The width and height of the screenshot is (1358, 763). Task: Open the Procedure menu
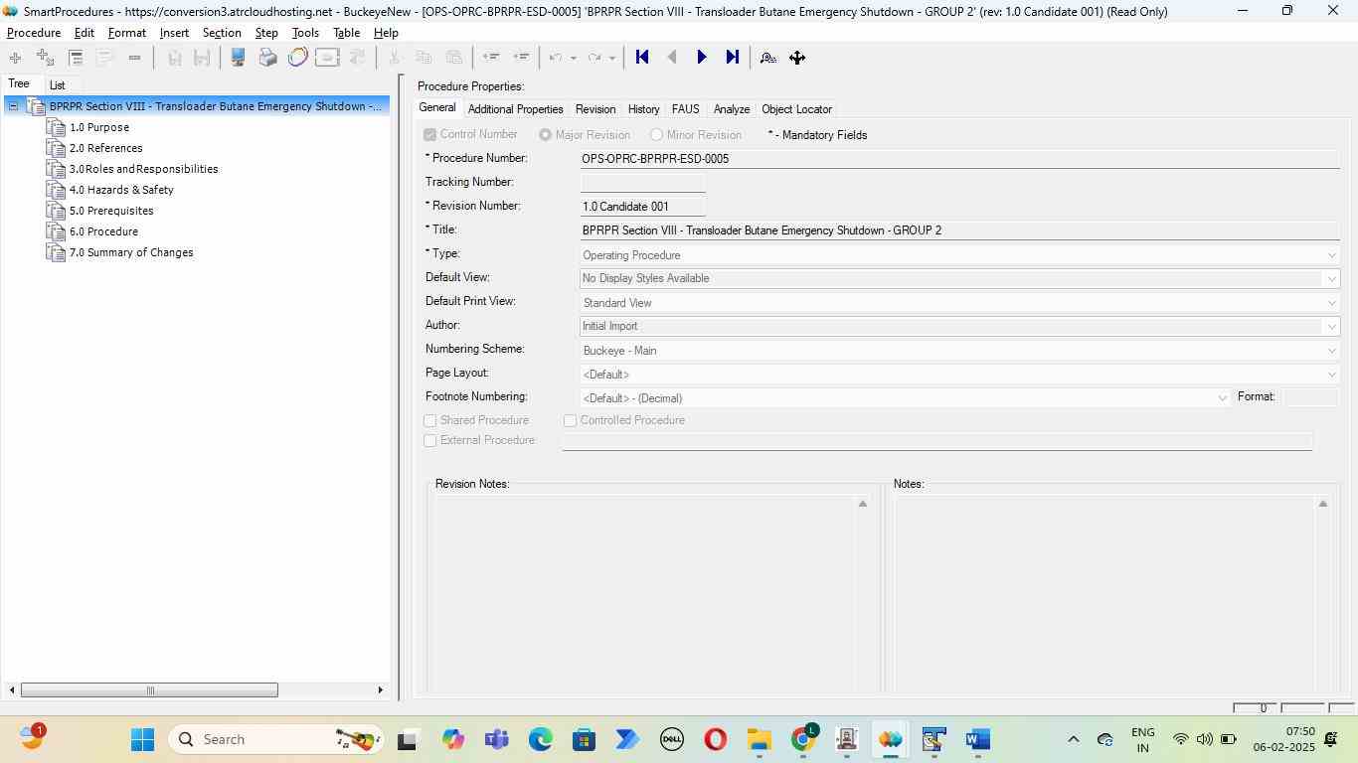click(34, 33)
